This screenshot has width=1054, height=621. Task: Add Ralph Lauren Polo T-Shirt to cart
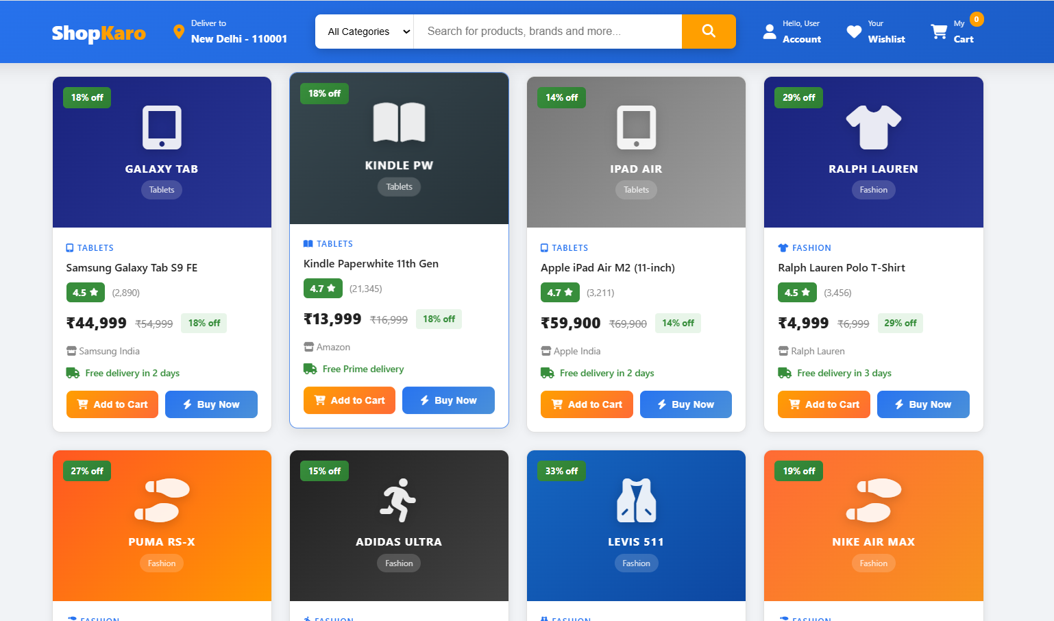coord(824,404)
